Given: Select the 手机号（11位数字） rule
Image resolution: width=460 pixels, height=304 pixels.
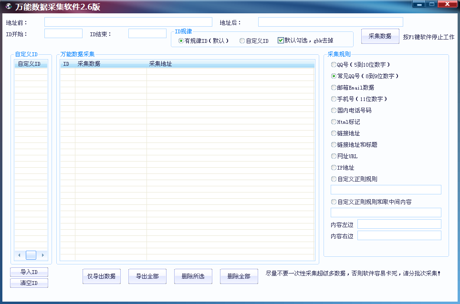Looking at the screenshot, I should coord(334,99).
